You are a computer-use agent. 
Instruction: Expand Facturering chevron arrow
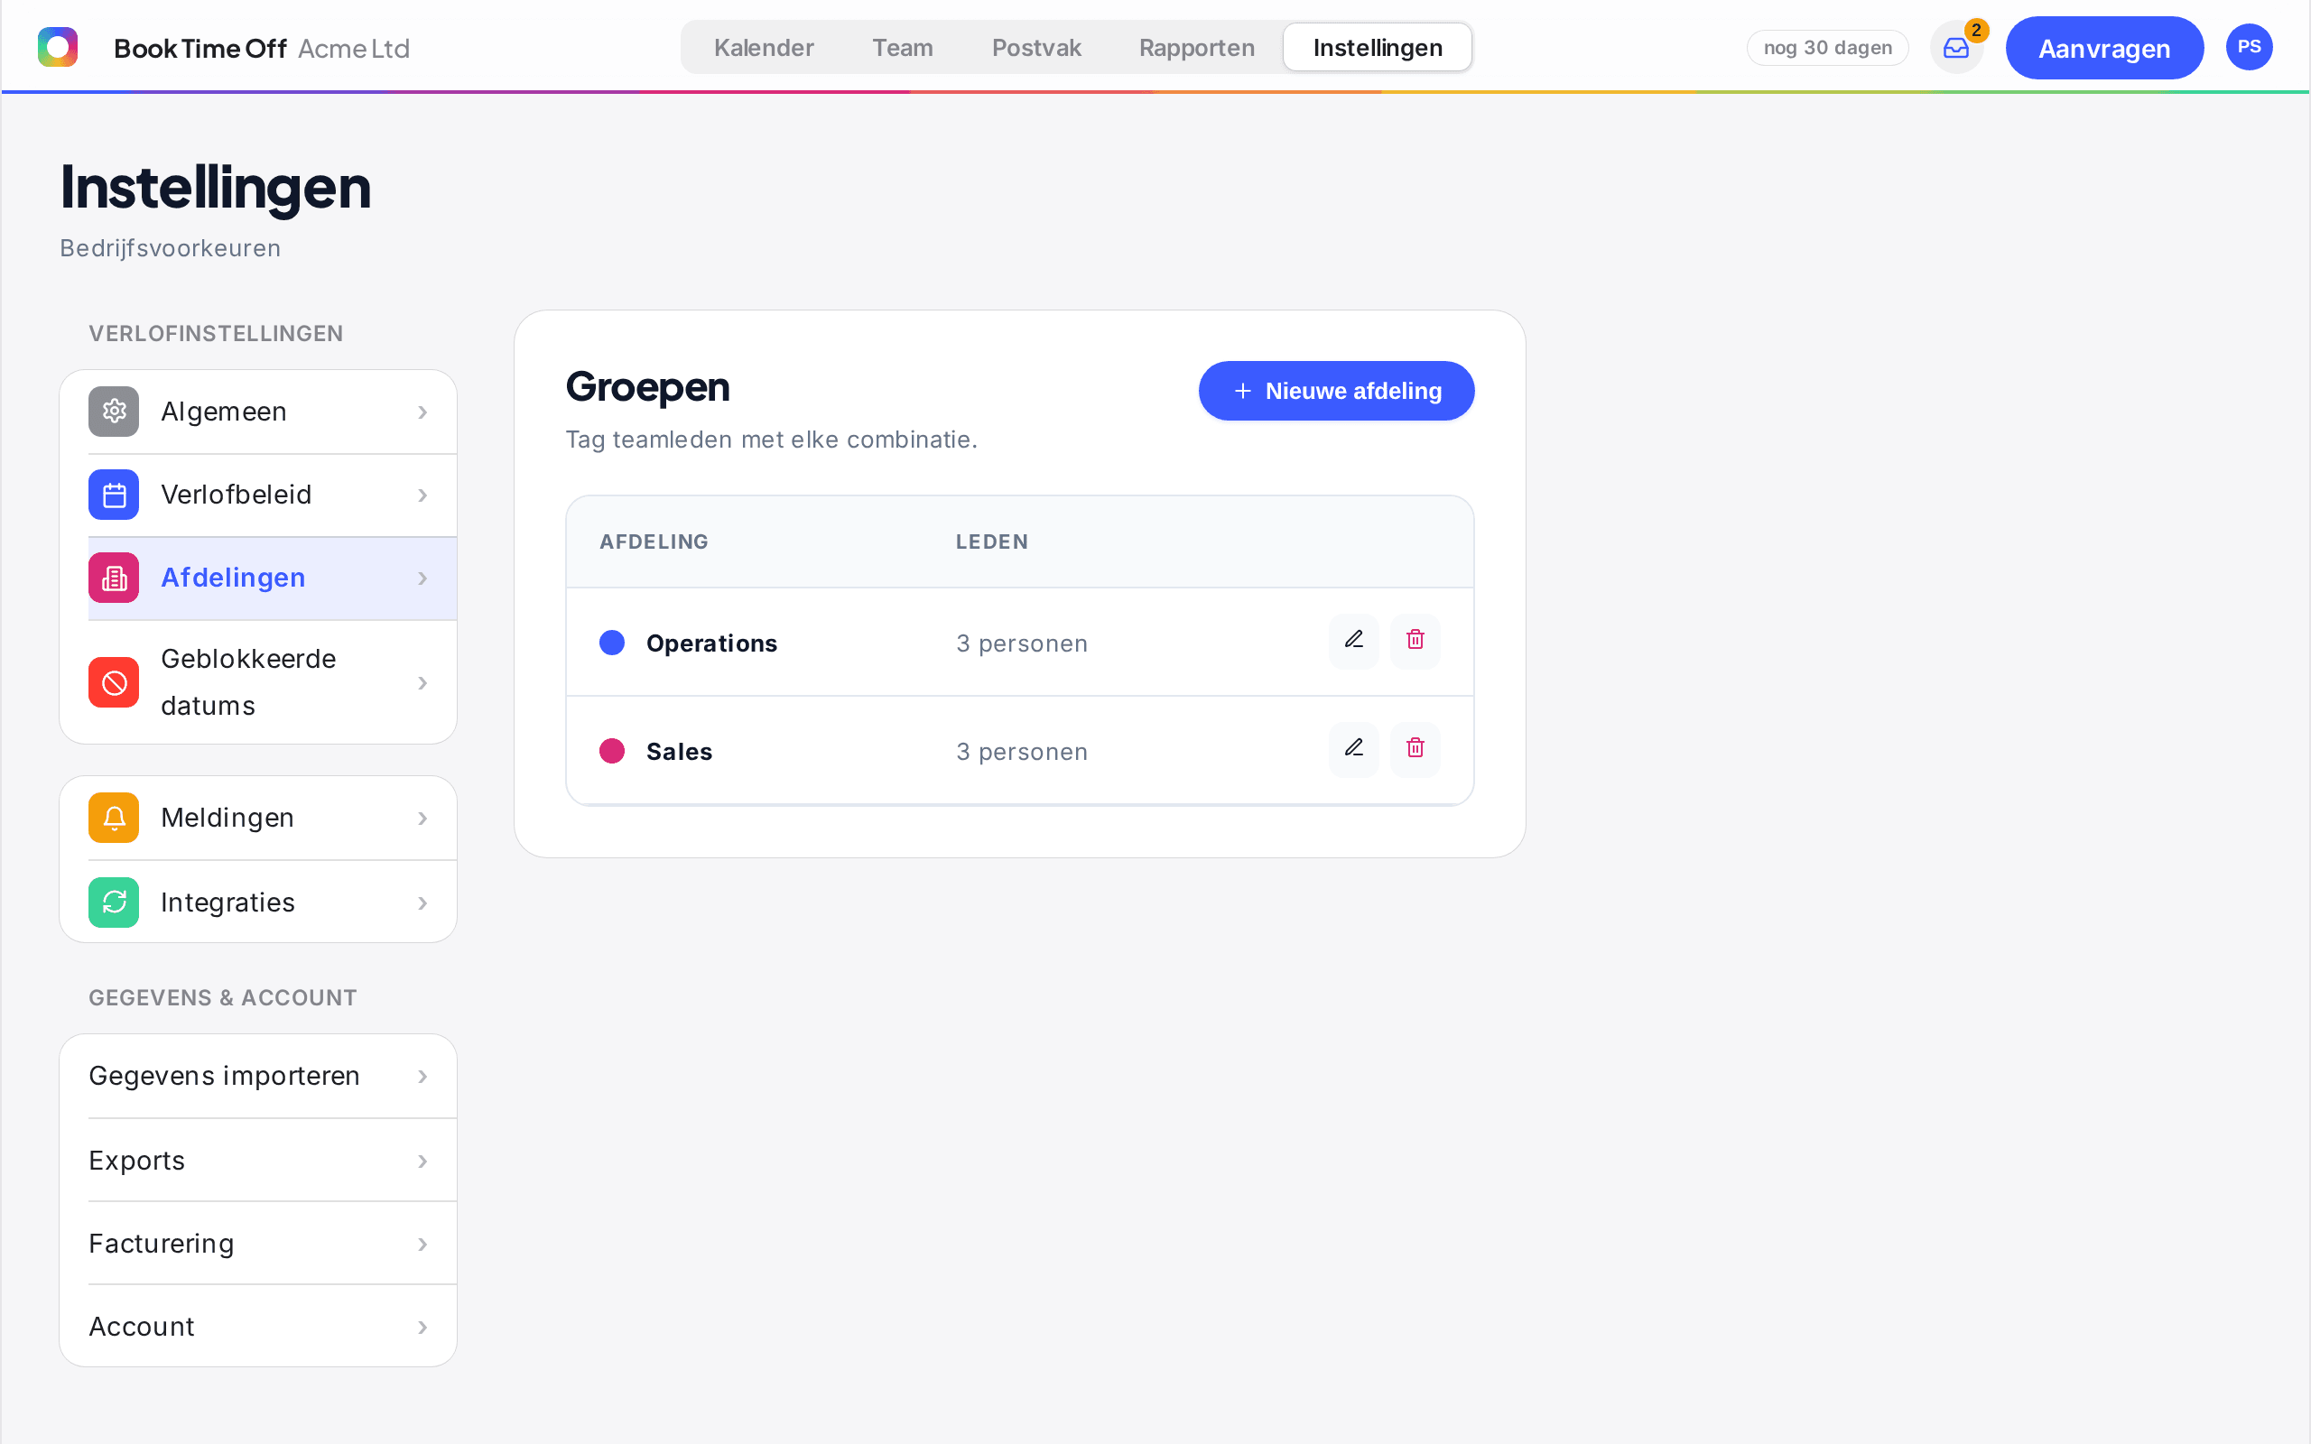point(422,1245)
